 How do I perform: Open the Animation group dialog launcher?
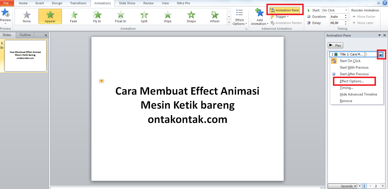[246, 29]
